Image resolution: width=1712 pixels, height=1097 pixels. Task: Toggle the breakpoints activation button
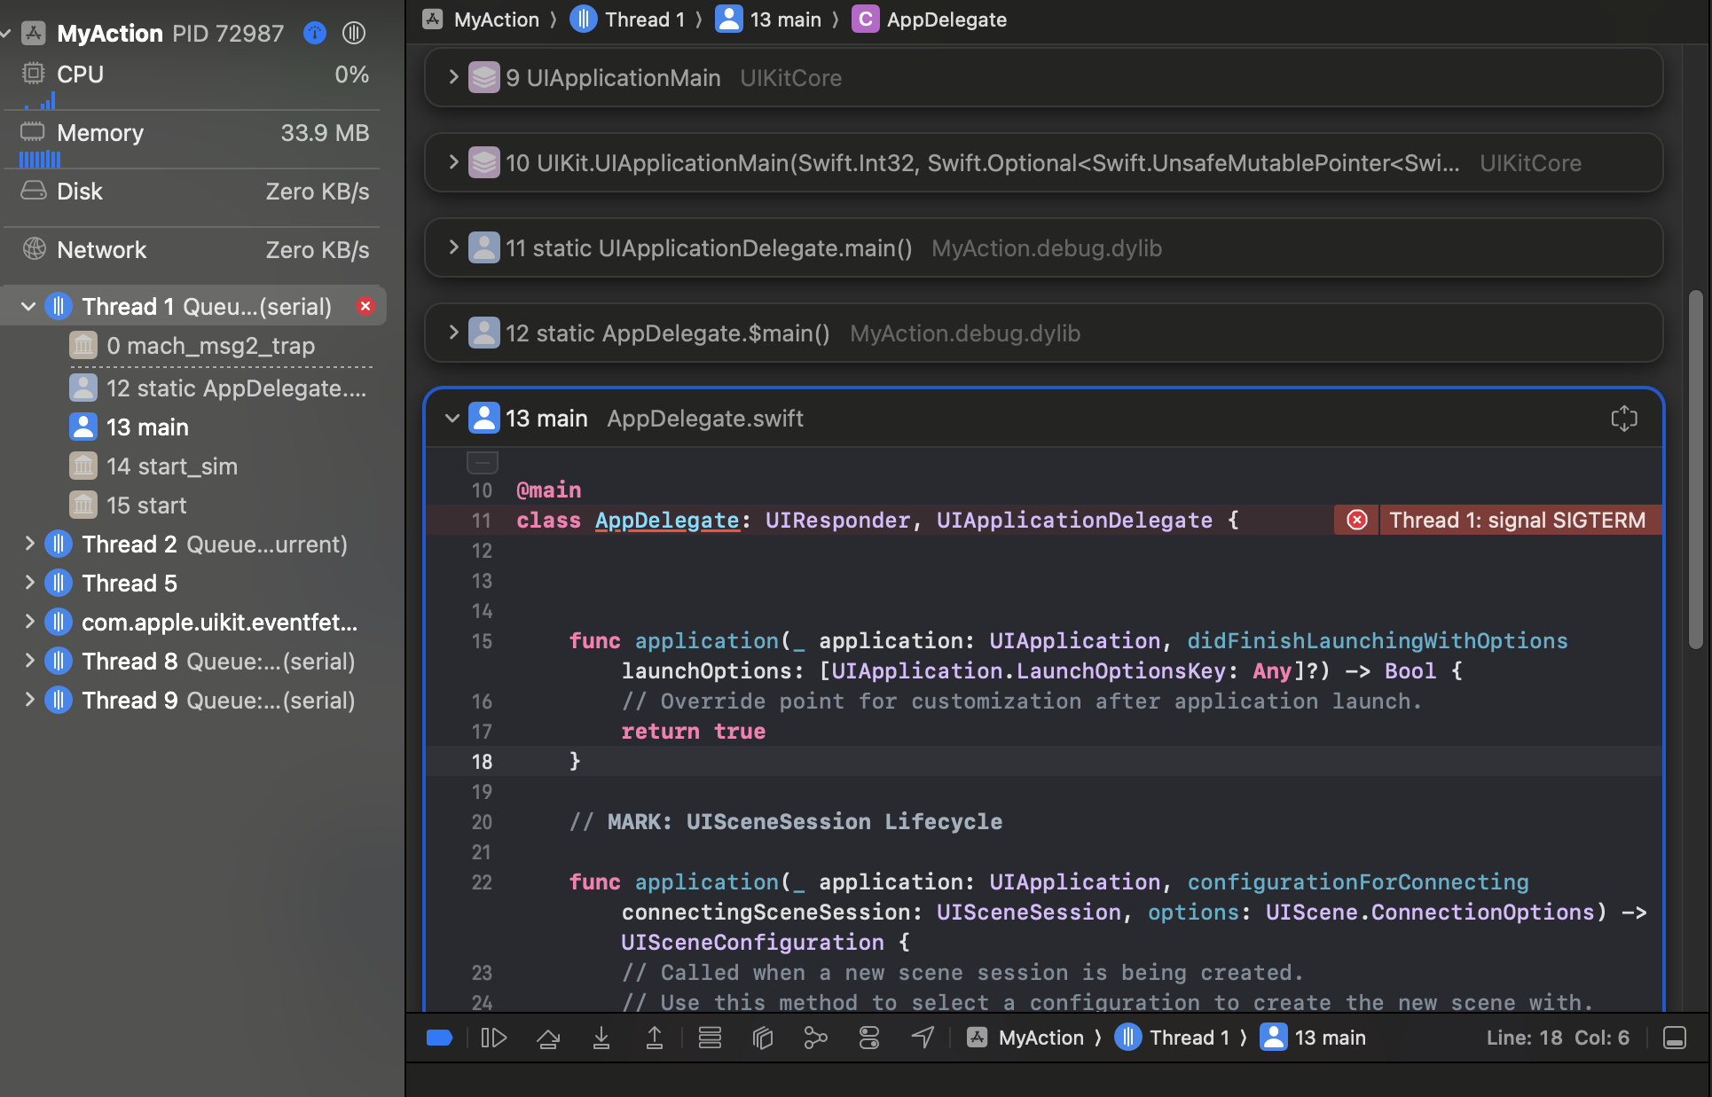click(440, 1038)
